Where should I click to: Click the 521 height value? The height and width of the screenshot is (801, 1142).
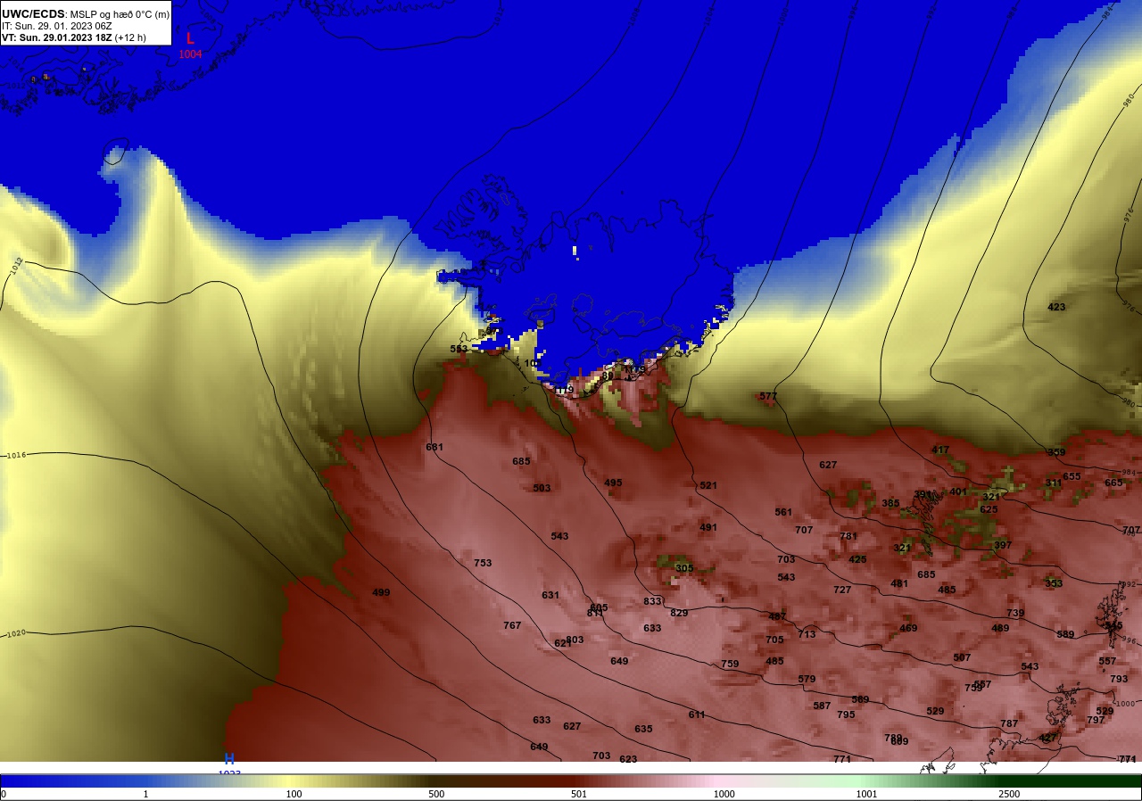pyautogui.click(x=708, y=485)
